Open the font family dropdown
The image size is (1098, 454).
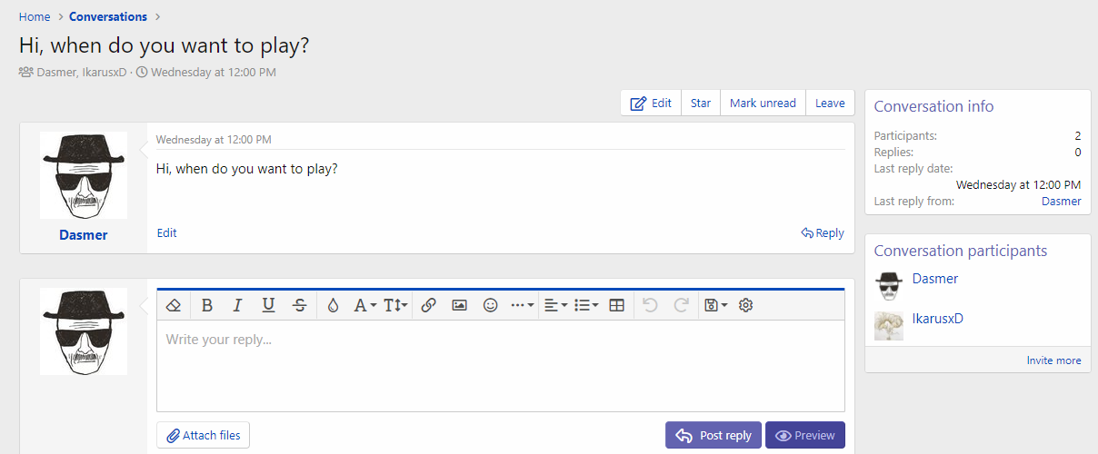pyautogui.click(x=364, y=305)
